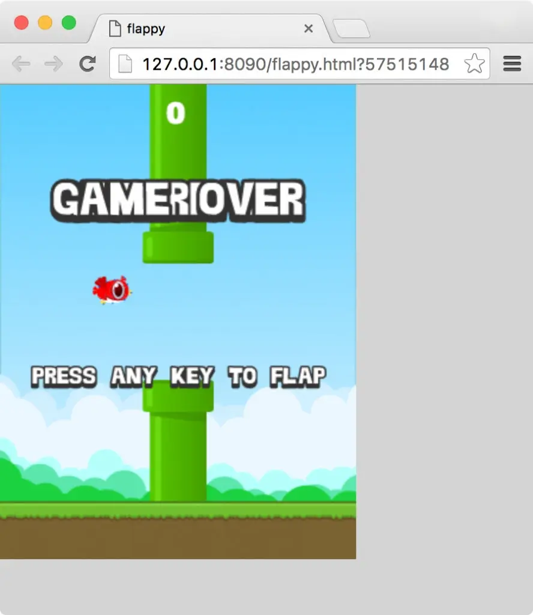This screenshot has height=615, width=533.
Task: Click the PRESS ANY KEY TO FLAP text
Action: 178,377
